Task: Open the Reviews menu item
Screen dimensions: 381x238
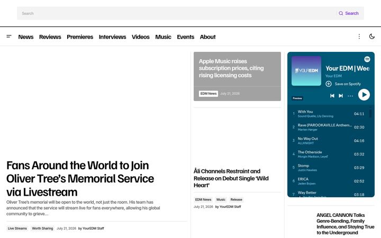Action: coord(50,37)
